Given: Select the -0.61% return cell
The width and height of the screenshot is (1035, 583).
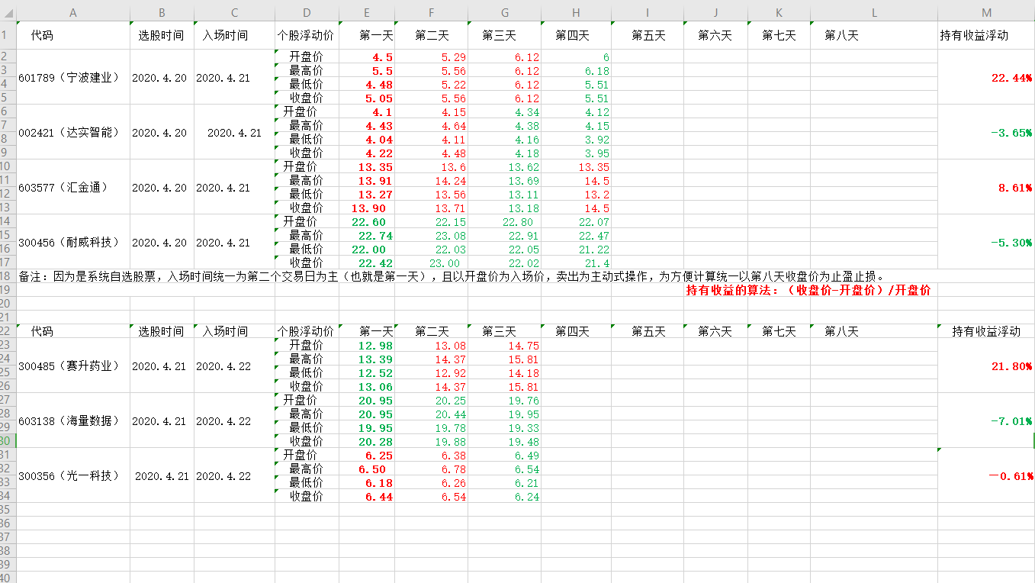Looking at the screenshot, I should tap(986, 476).
